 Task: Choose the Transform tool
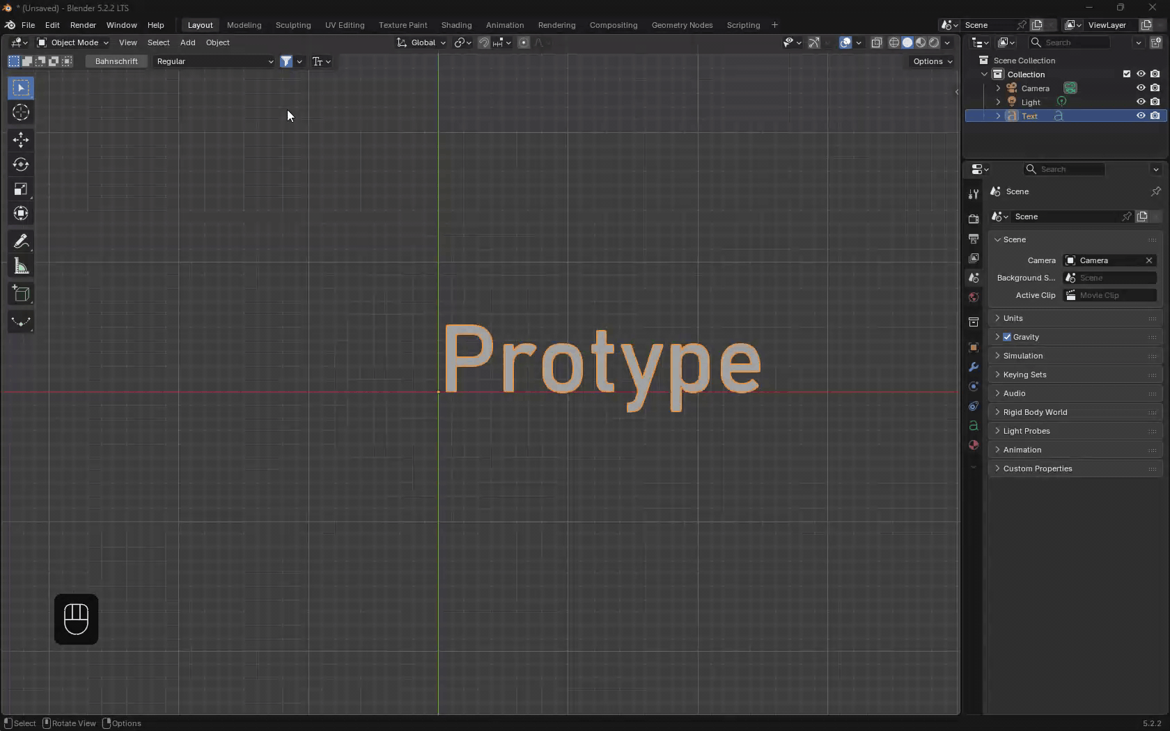(21, 214)
